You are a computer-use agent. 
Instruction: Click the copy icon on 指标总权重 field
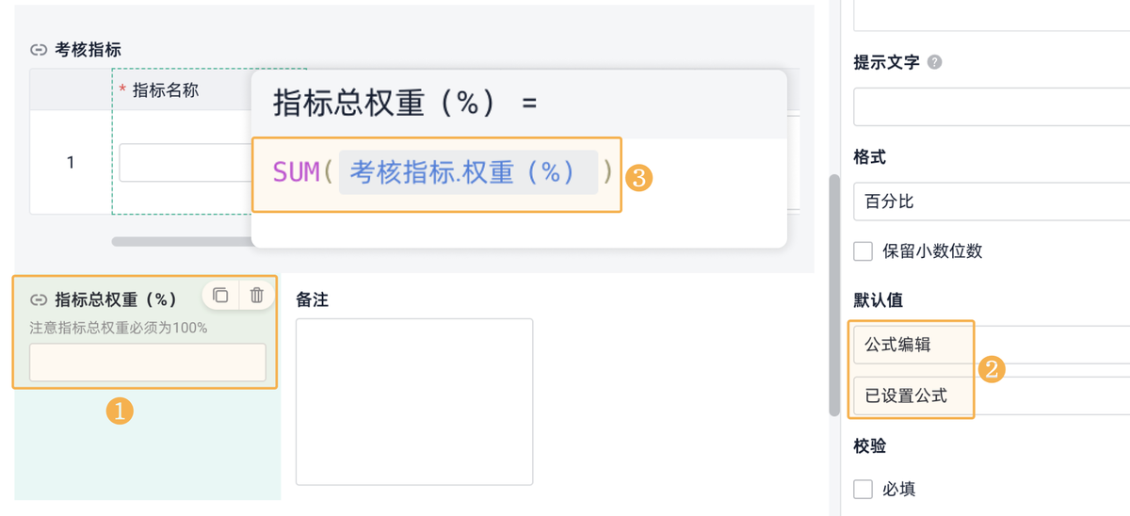pyautogui.click(x=220, y=296)
